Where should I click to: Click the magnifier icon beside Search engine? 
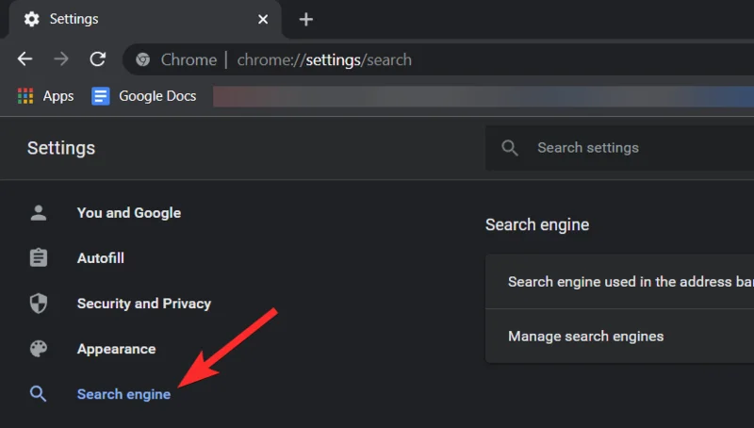(x=39, y=394)
